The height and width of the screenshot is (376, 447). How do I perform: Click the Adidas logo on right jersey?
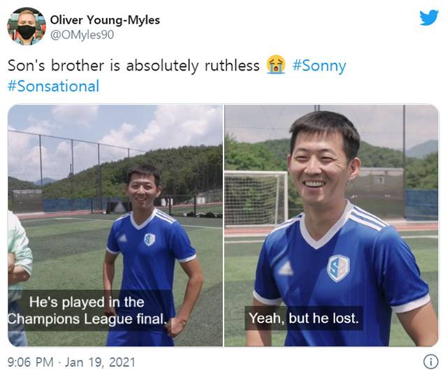pyautogui.click(x=285, y=268)
